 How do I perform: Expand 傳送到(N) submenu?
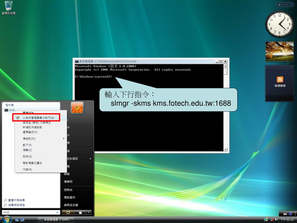click(41, 139)
